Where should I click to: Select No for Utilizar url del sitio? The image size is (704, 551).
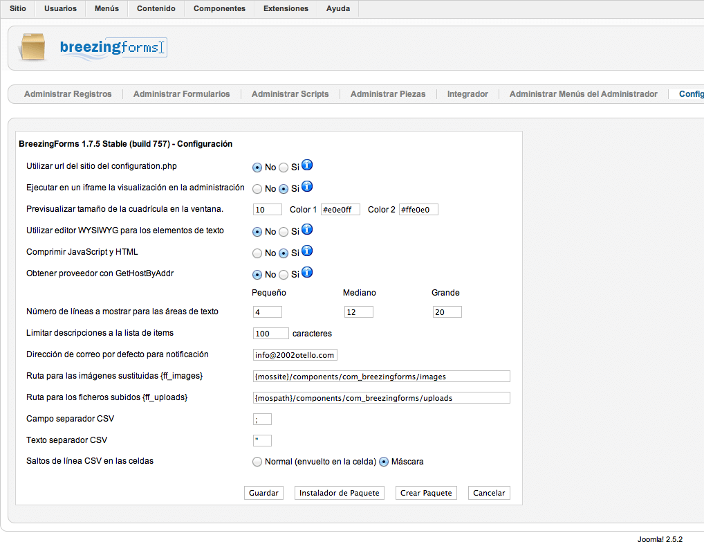[x=257, y=168]
